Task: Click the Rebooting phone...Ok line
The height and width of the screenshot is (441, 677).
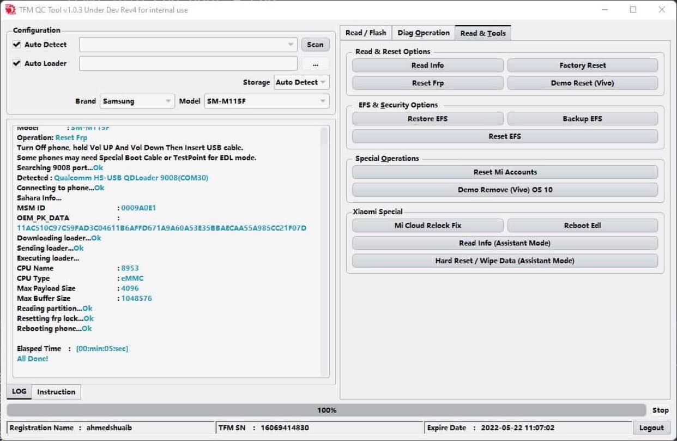Action: (54, 329)
